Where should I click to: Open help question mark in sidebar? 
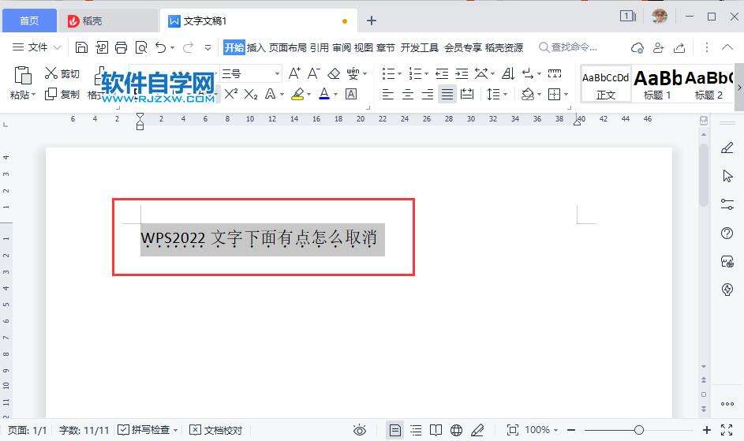[x=727, y=233]
